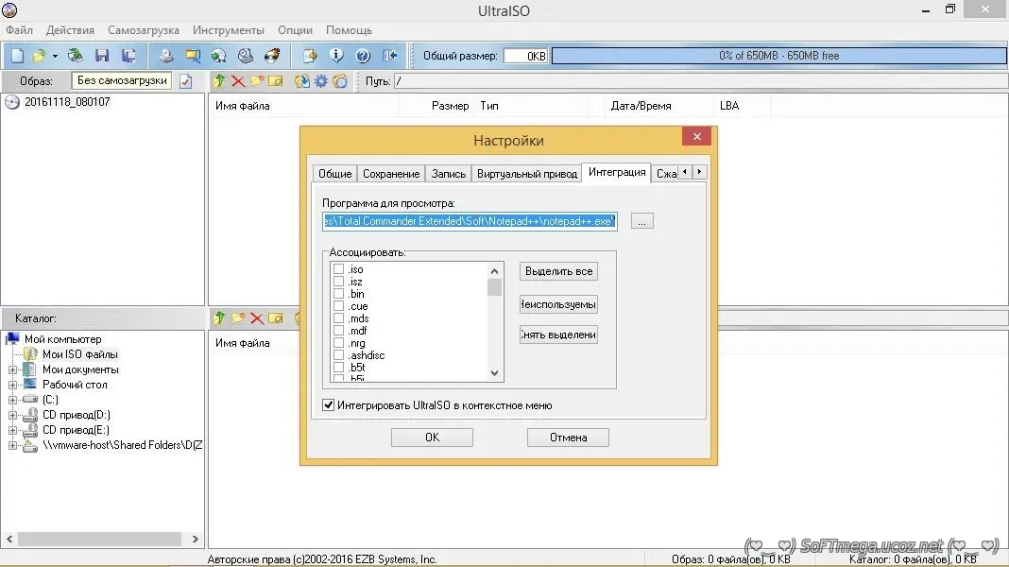
Task: Click the gear properties icon near path
Action: (x=321, y=81)
